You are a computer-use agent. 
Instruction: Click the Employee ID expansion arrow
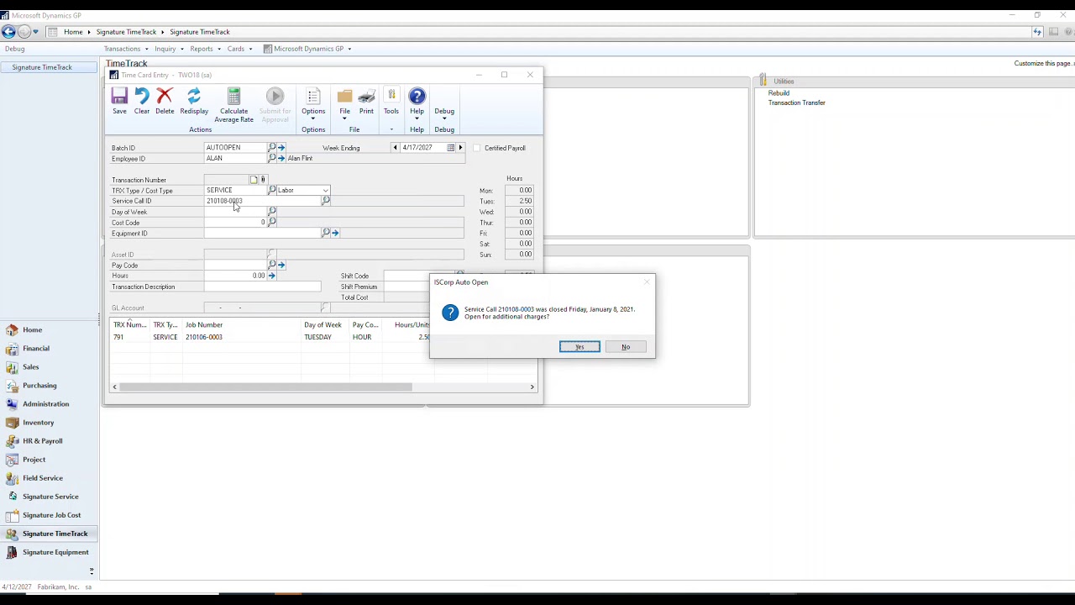281,159
